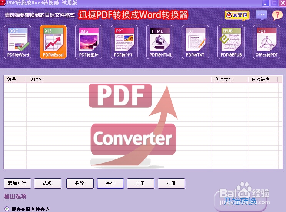Close the converter window
Image resolution: width=286 pixels, height=212 pixels.
(283, 3)
